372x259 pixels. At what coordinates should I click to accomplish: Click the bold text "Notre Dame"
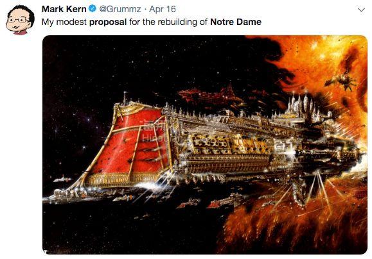click(236, 22)
